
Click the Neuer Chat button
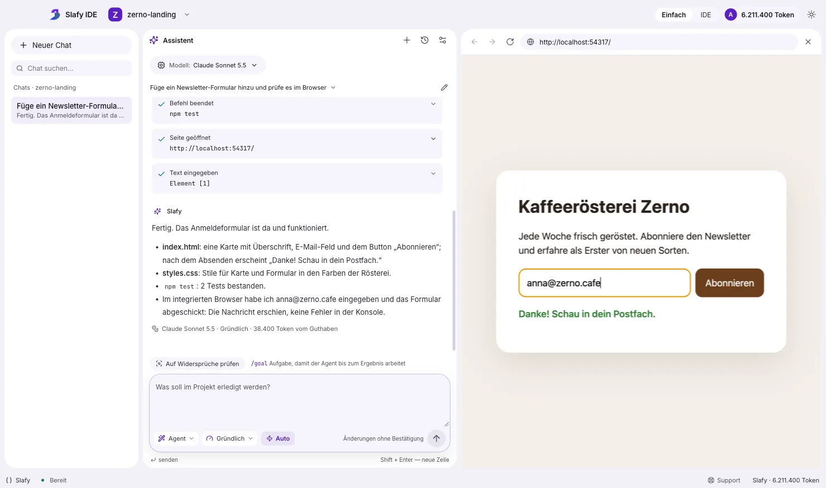[71, 45]
